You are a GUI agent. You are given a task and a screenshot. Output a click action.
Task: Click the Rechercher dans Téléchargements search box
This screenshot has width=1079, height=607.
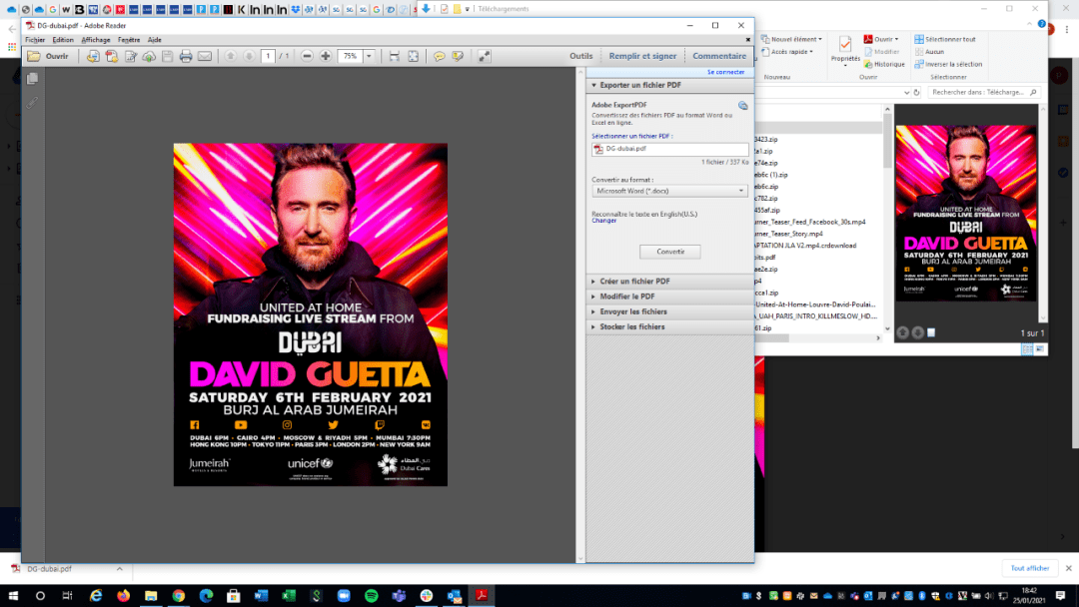pyautogui.click(x=983, y=92)
